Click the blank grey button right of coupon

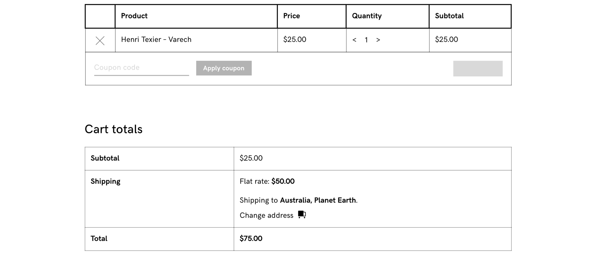click(478, 68)
